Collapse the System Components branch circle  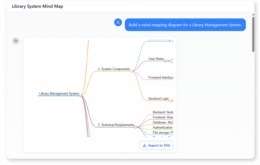pos(131,71)
